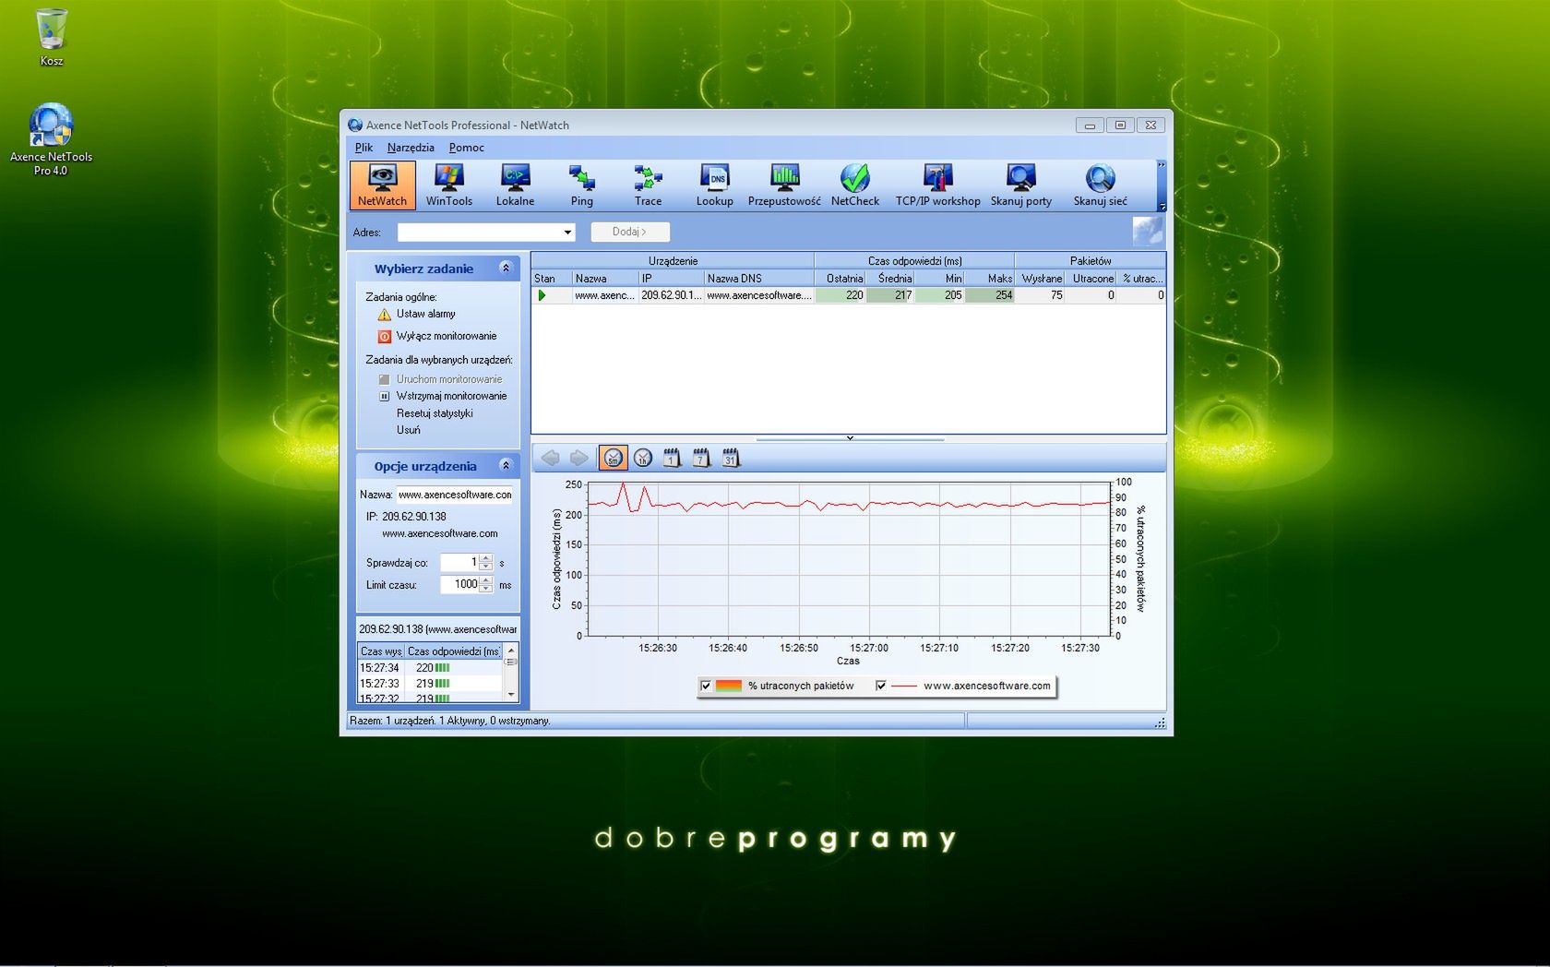
Task: Open the WinTools tool
Action: pyautogui.click(x=449, y=185)
